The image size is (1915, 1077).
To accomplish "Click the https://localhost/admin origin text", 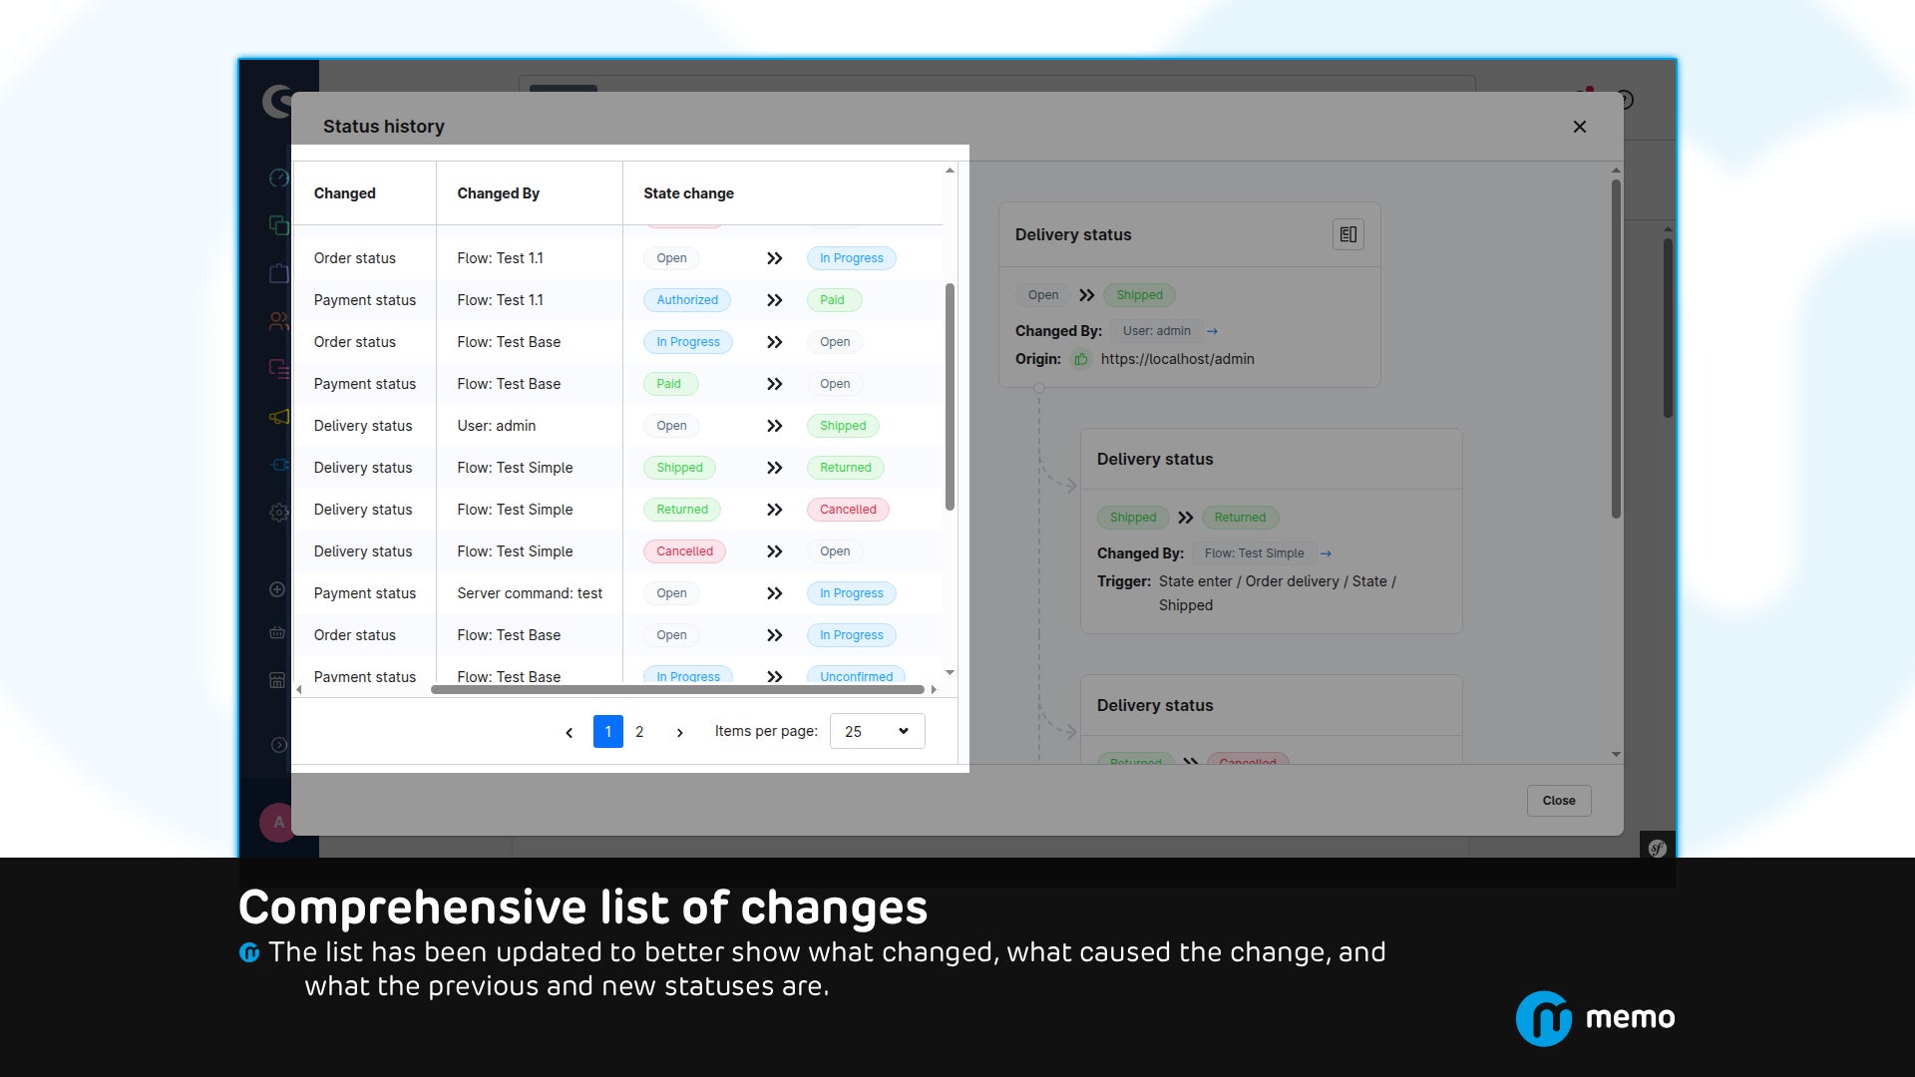I will tap(1178, 359).
